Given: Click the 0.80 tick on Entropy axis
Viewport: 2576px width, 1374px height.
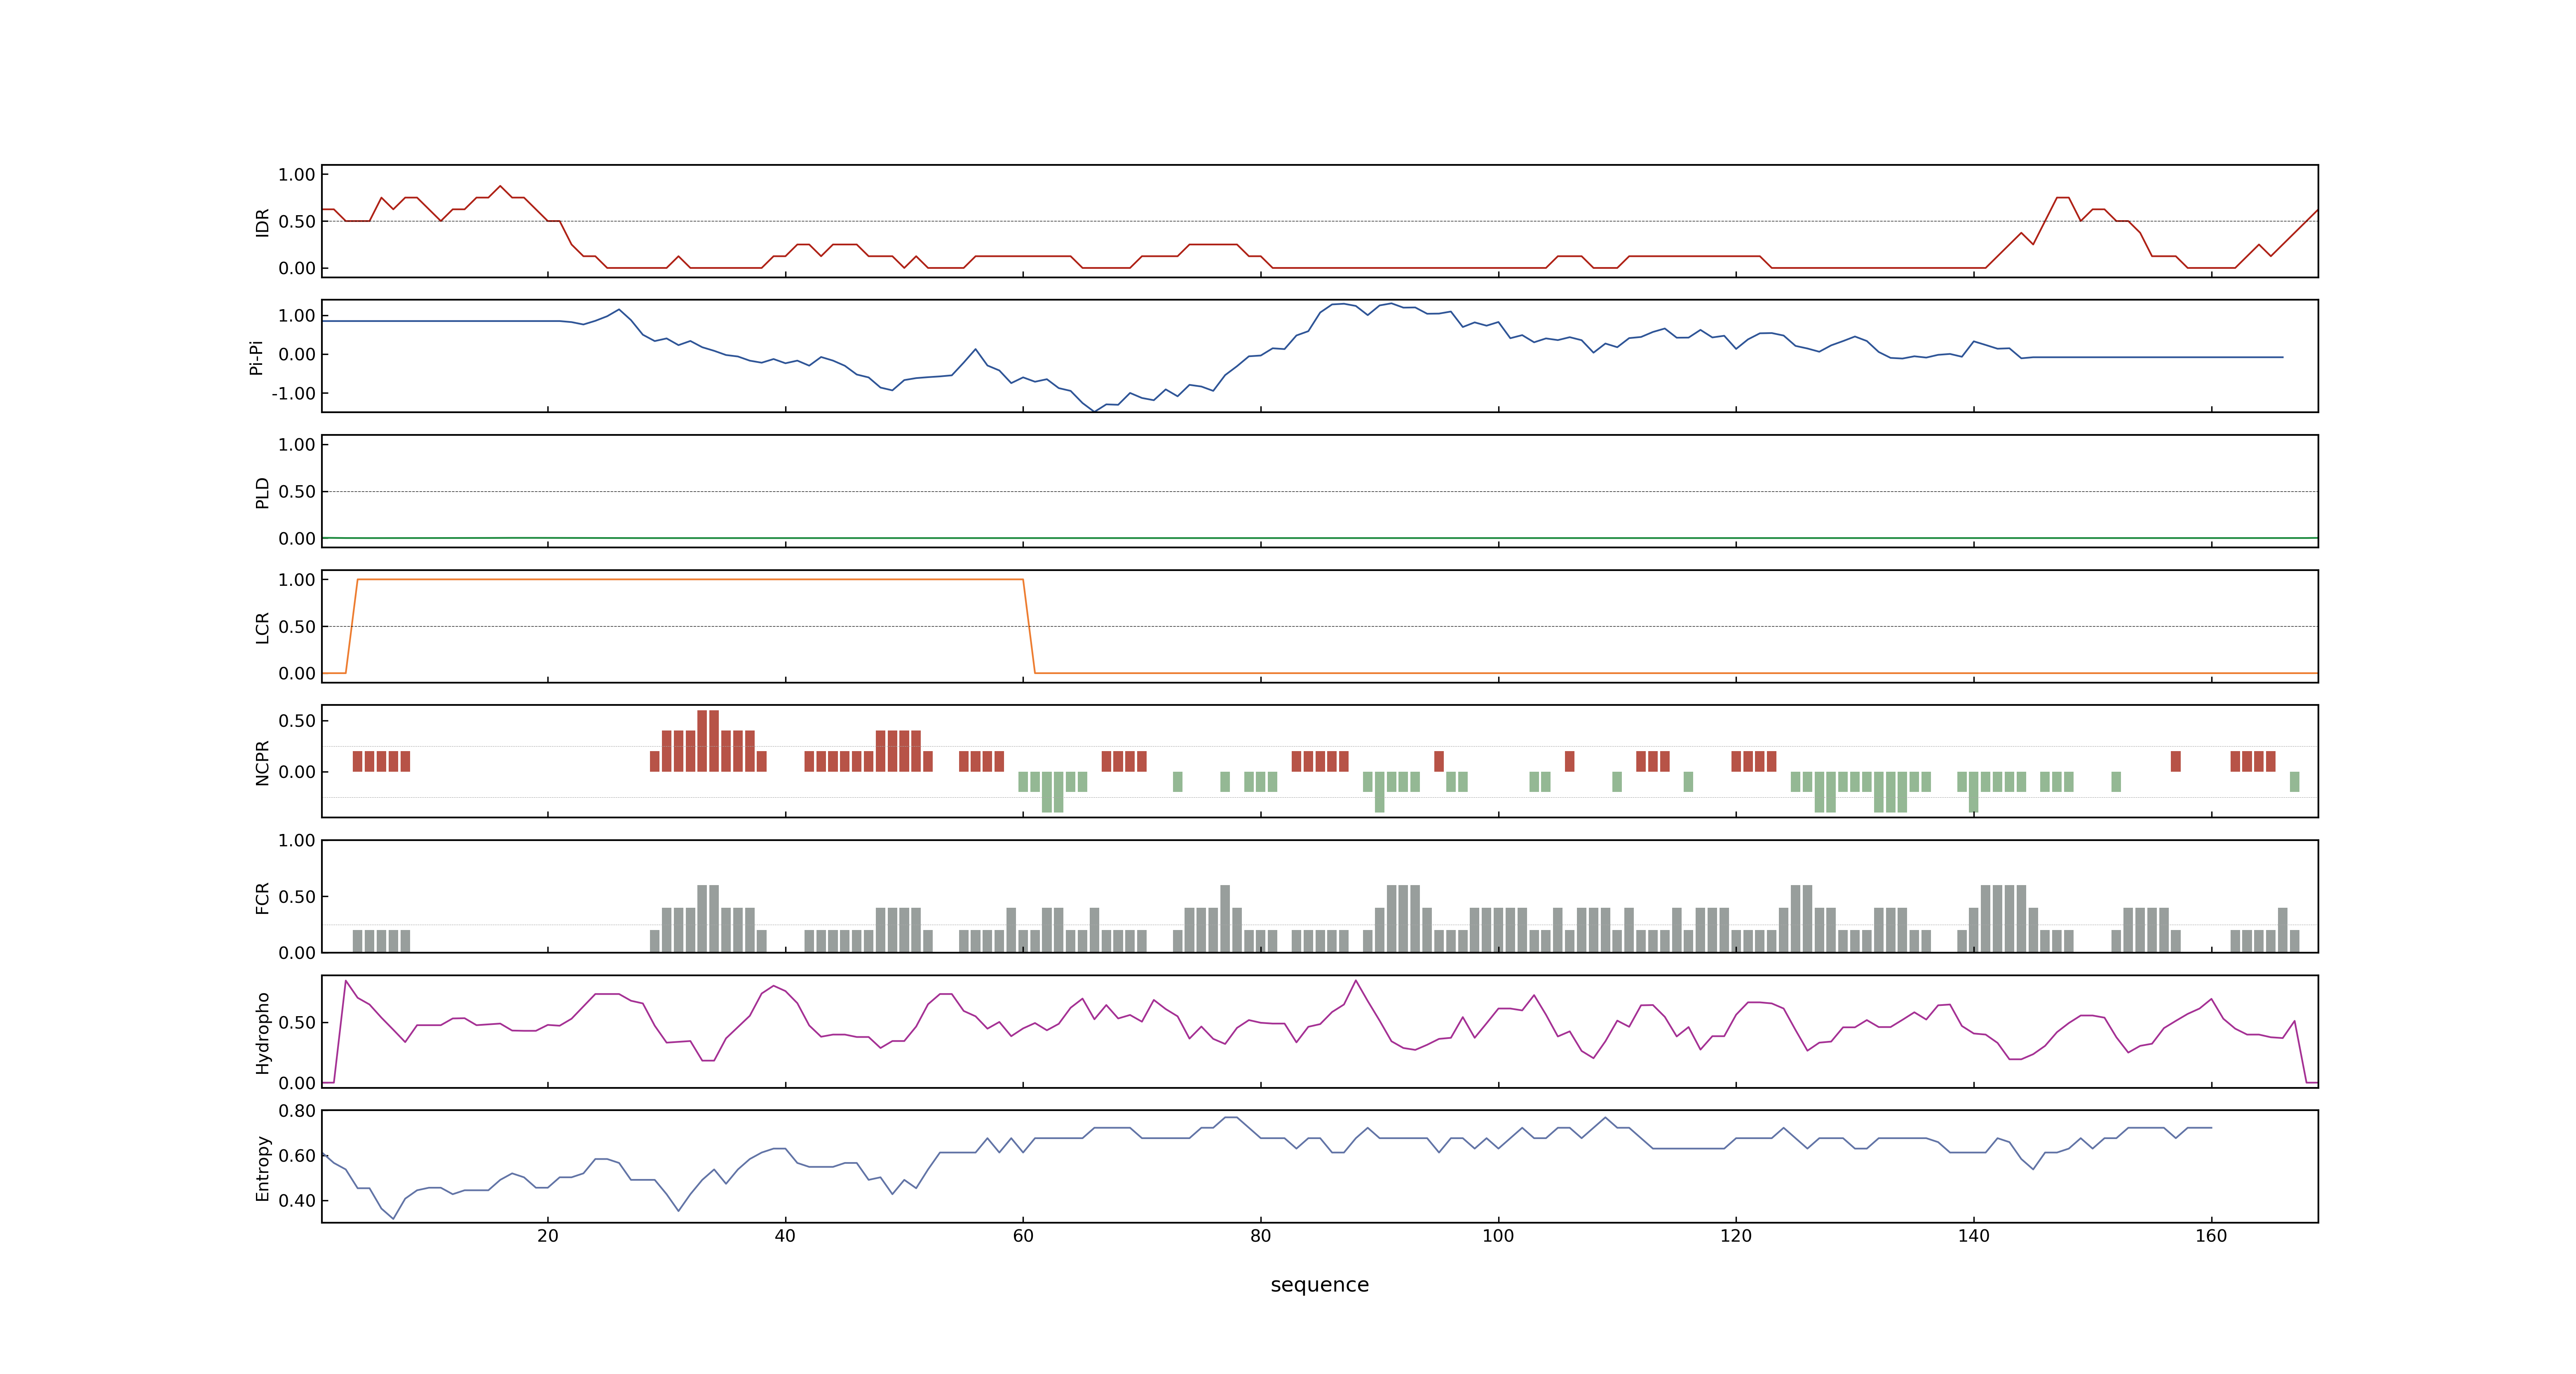Looking at the screenshot, I should click(297, 1111).
